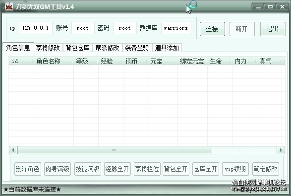Click the 内力 column header

[244, 61]
